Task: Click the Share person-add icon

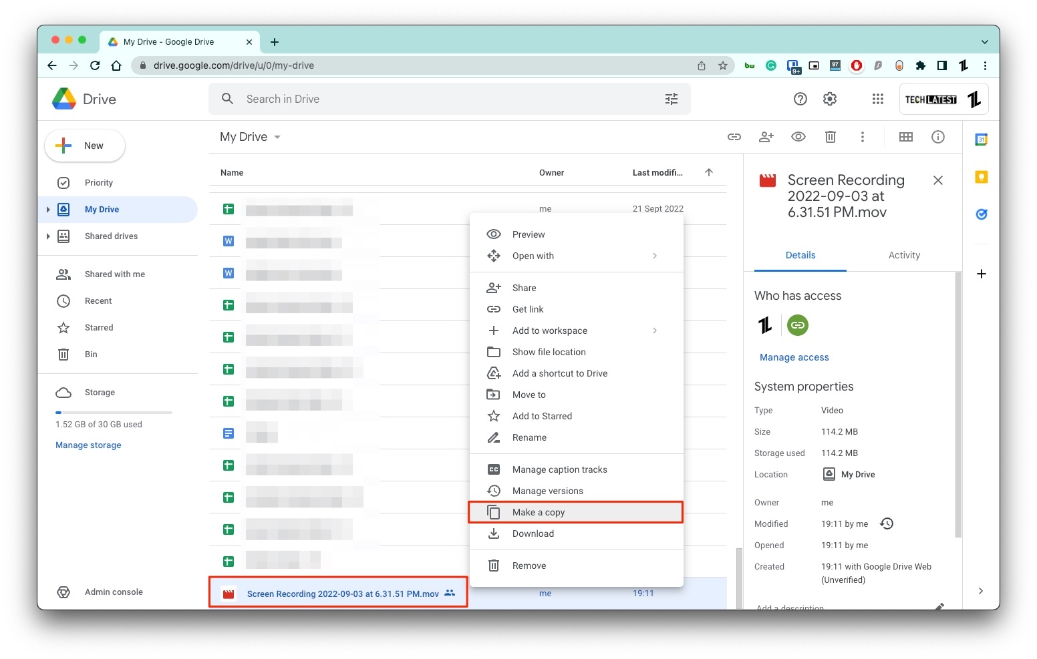Action: pyautogui.click(x=766, y=136)
